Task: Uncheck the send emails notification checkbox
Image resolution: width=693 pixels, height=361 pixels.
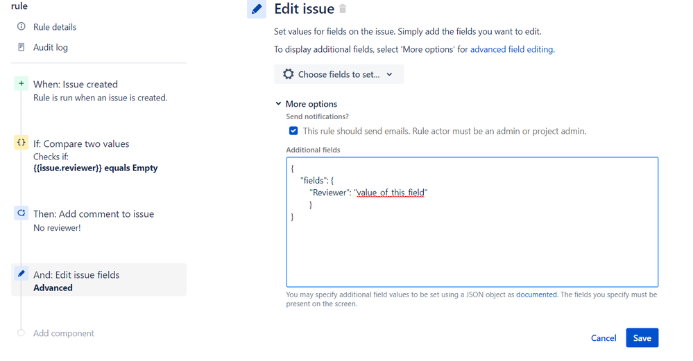Action: (x=293, y=131)
